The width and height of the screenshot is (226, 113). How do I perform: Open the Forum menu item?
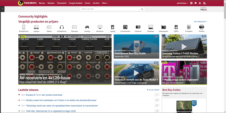coord(87,3)
